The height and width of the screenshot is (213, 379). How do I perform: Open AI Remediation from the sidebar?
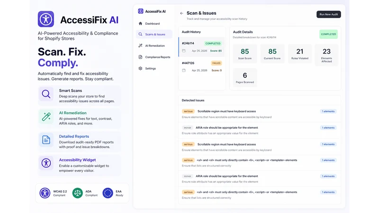(x=154, y=45)
